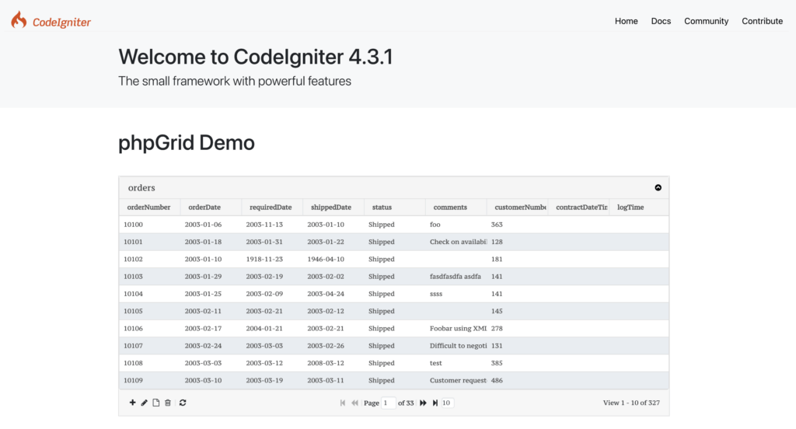Click the 'Check on availabi' comment cell
796x429 pixels.
[x=456, y=242]
